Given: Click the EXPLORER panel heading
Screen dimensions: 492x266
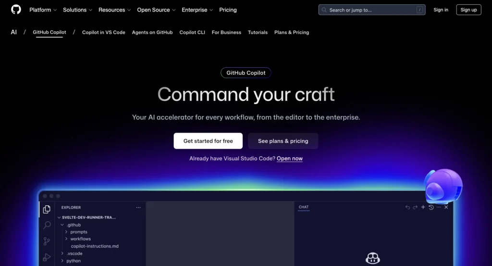Looking at the screenshot, I should point(71,208).
